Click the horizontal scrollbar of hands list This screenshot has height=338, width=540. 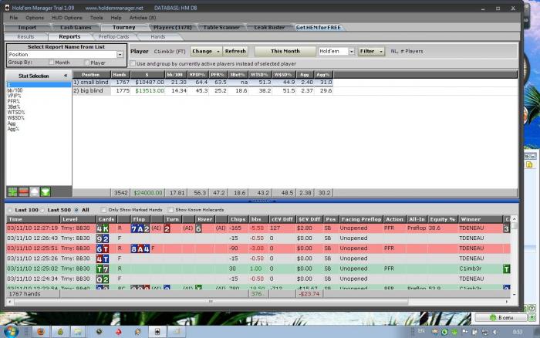(x=211, y=302)
